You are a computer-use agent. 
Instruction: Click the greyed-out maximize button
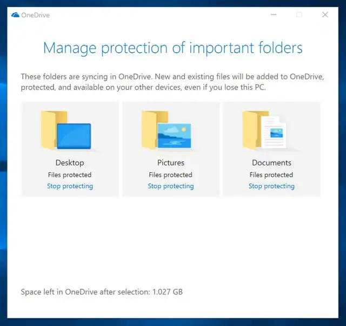(299, 15)
